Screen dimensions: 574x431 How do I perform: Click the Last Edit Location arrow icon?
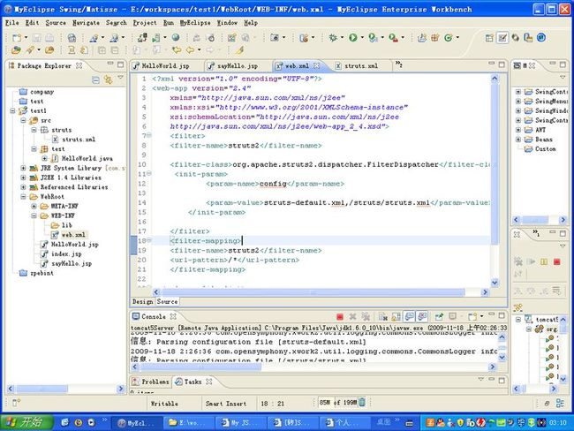tap(177, 49)
